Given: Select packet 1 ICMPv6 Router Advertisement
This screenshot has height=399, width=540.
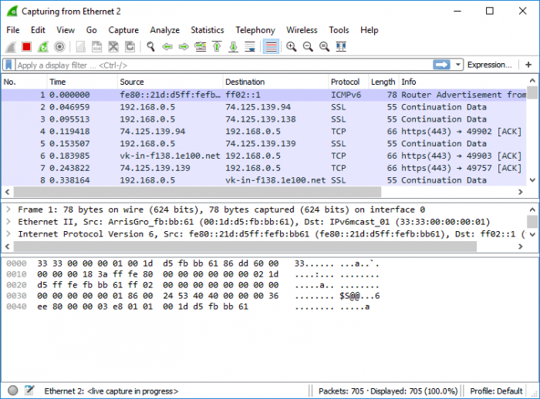Looking at the screenshot, I should (x=264, y=95).
